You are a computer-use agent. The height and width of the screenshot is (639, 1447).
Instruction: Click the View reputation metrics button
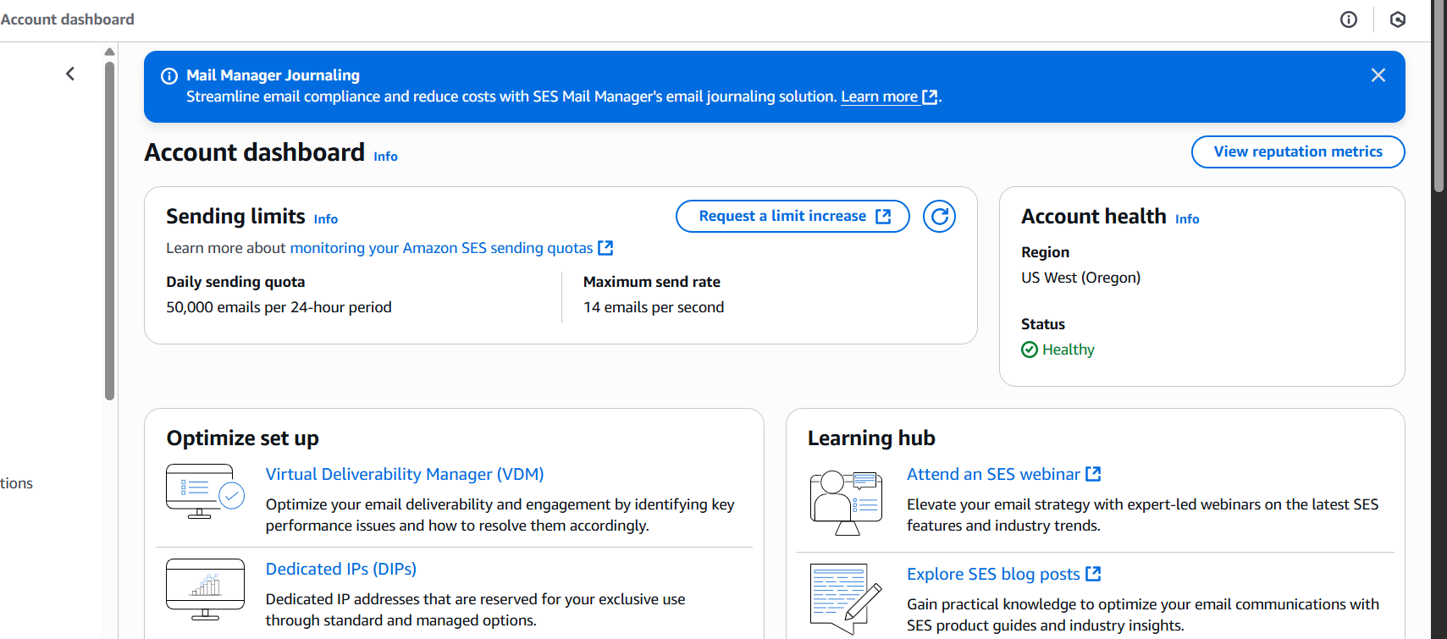point(1298,151)
